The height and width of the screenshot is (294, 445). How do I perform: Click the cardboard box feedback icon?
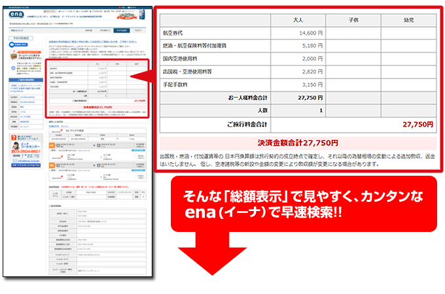pyautogui.click(x=14, y=56)
